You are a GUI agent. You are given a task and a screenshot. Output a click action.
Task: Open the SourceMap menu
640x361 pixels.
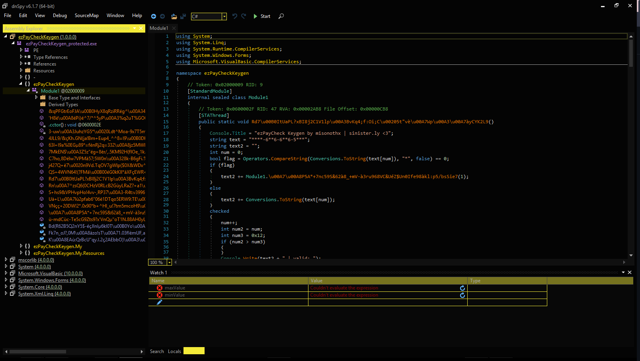(86, 16)
